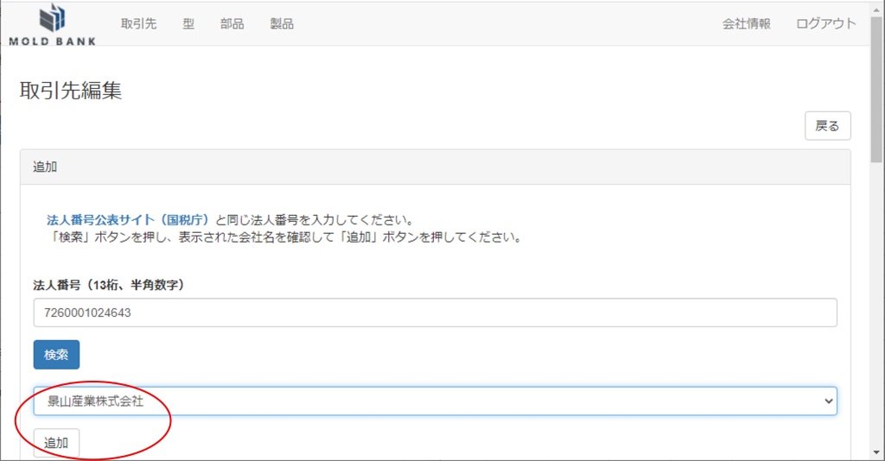The image size is (885, 461).
Task: Click the 法人番号（13桁、半角数字） field label
Action: 108,284
